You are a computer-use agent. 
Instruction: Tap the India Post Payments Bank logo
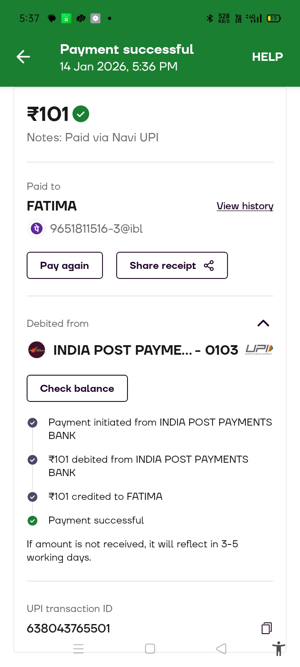pyautogui.click(x=37, y=350)
